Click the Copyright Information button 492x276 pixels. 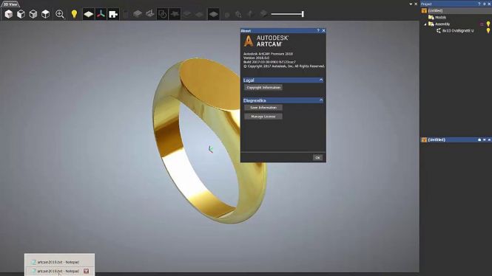(x=263, y=88)
